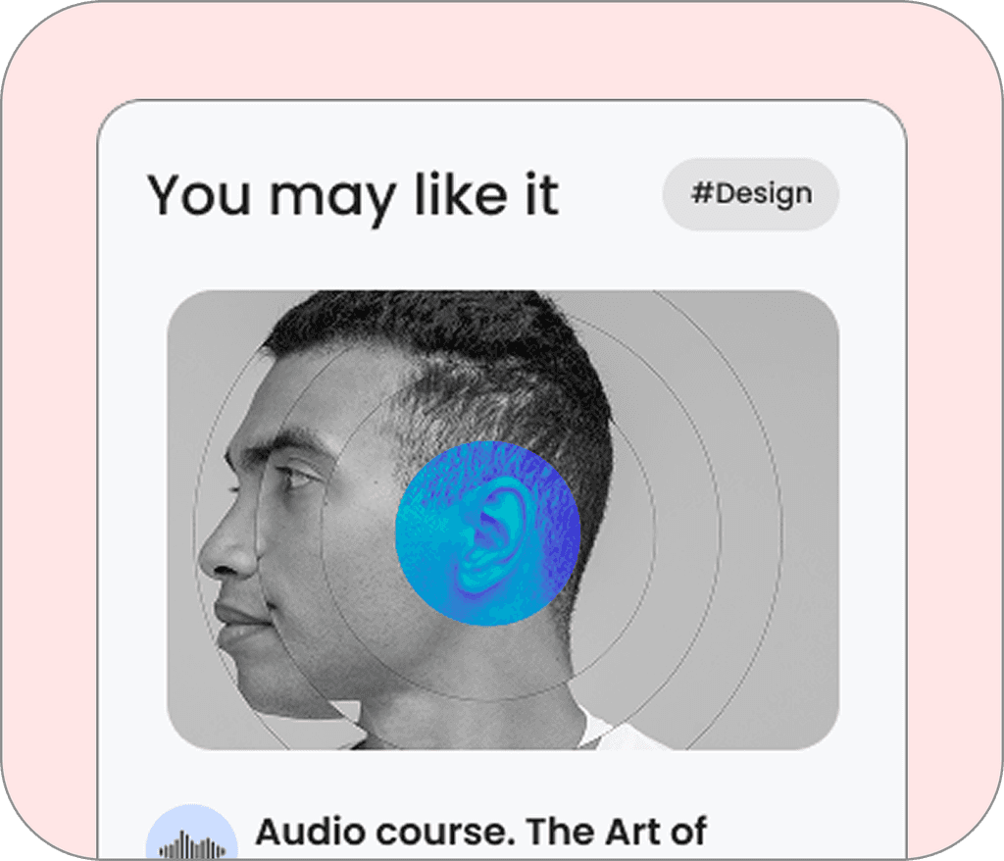
Task: Click the 'You may like it' heading
Action: pyautogui.click(x=353, y=195)
